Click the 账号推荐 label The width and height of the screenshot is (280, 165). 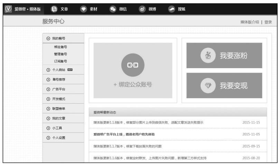(58, 80)
